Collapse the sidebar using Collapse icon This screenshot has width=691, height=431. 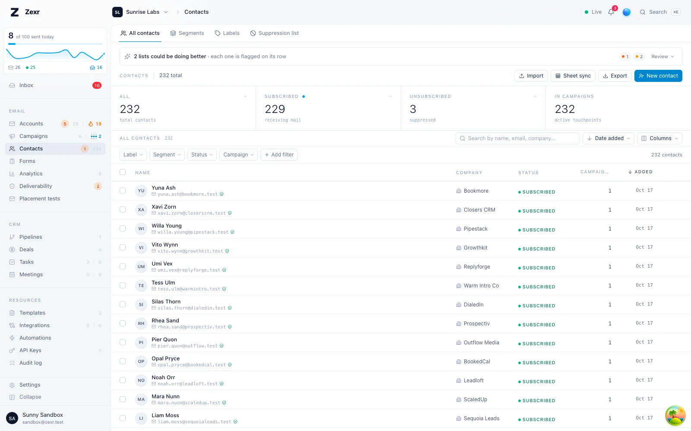(12, 397)
